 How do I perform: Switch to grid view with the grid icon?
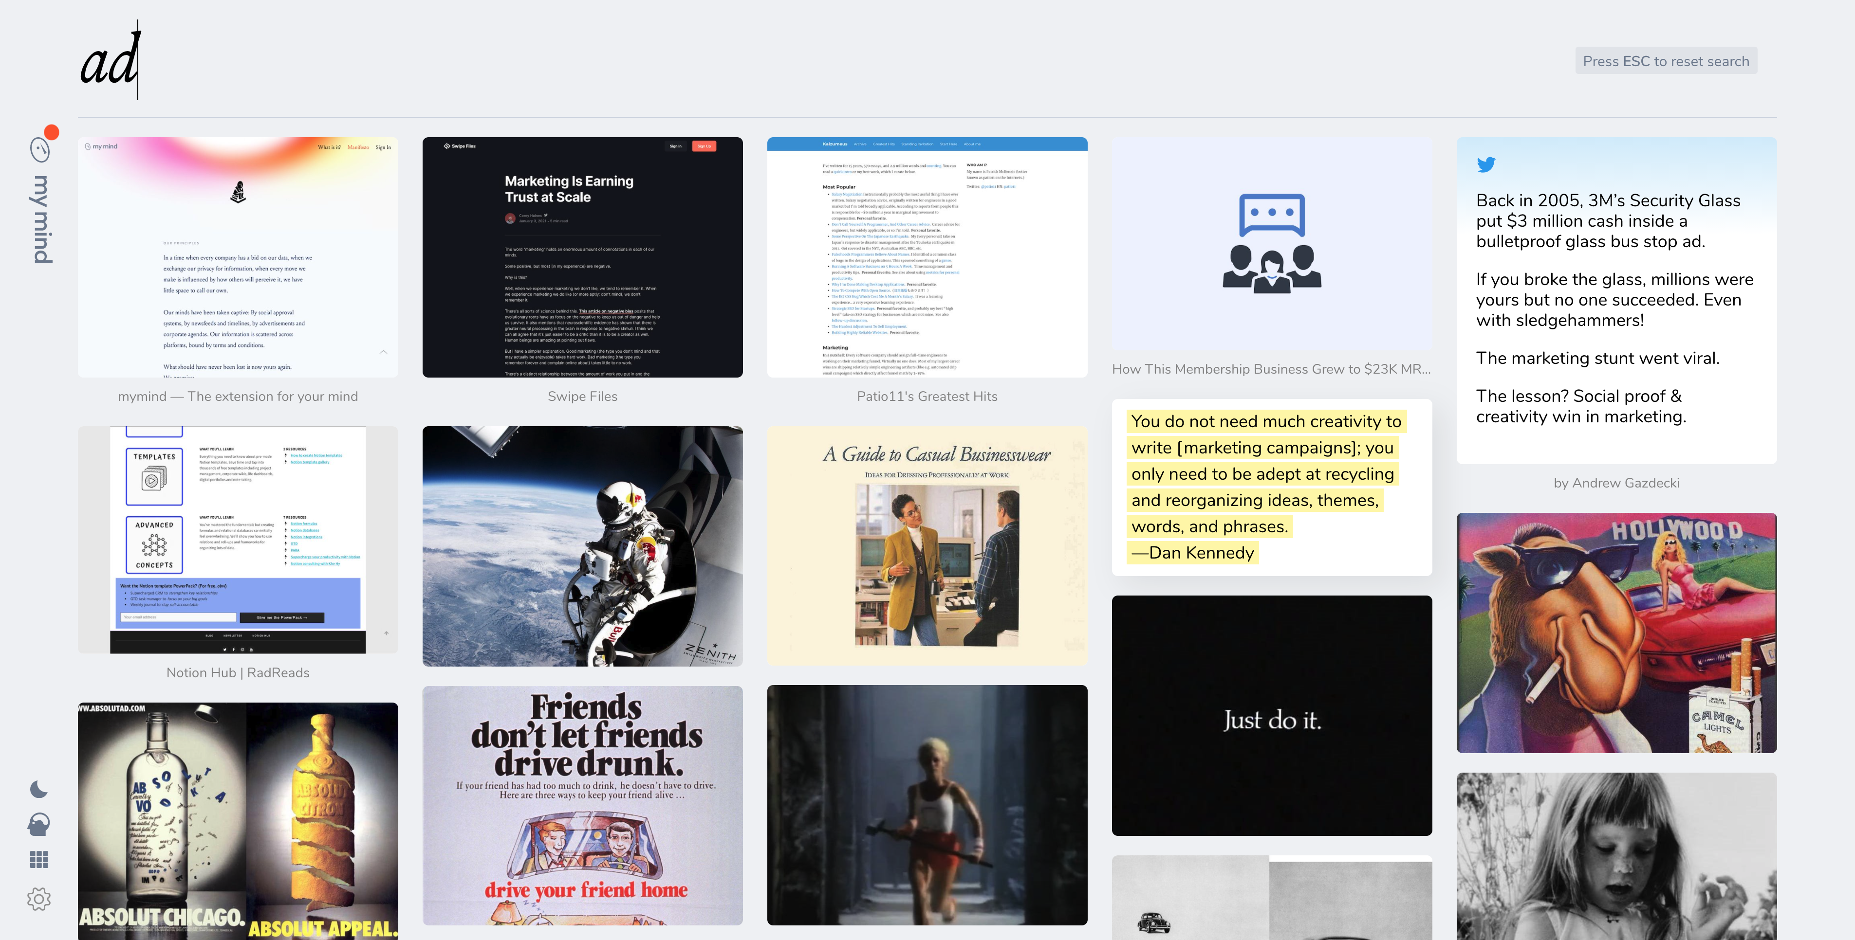coord(39,859)
